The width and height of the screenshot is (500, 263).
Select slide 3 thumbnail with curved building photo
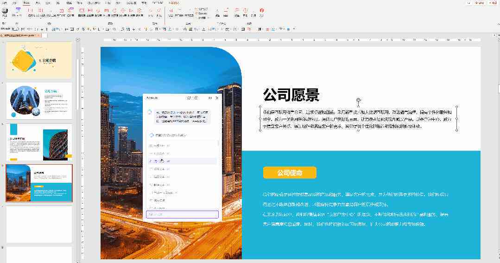(39, 142)
